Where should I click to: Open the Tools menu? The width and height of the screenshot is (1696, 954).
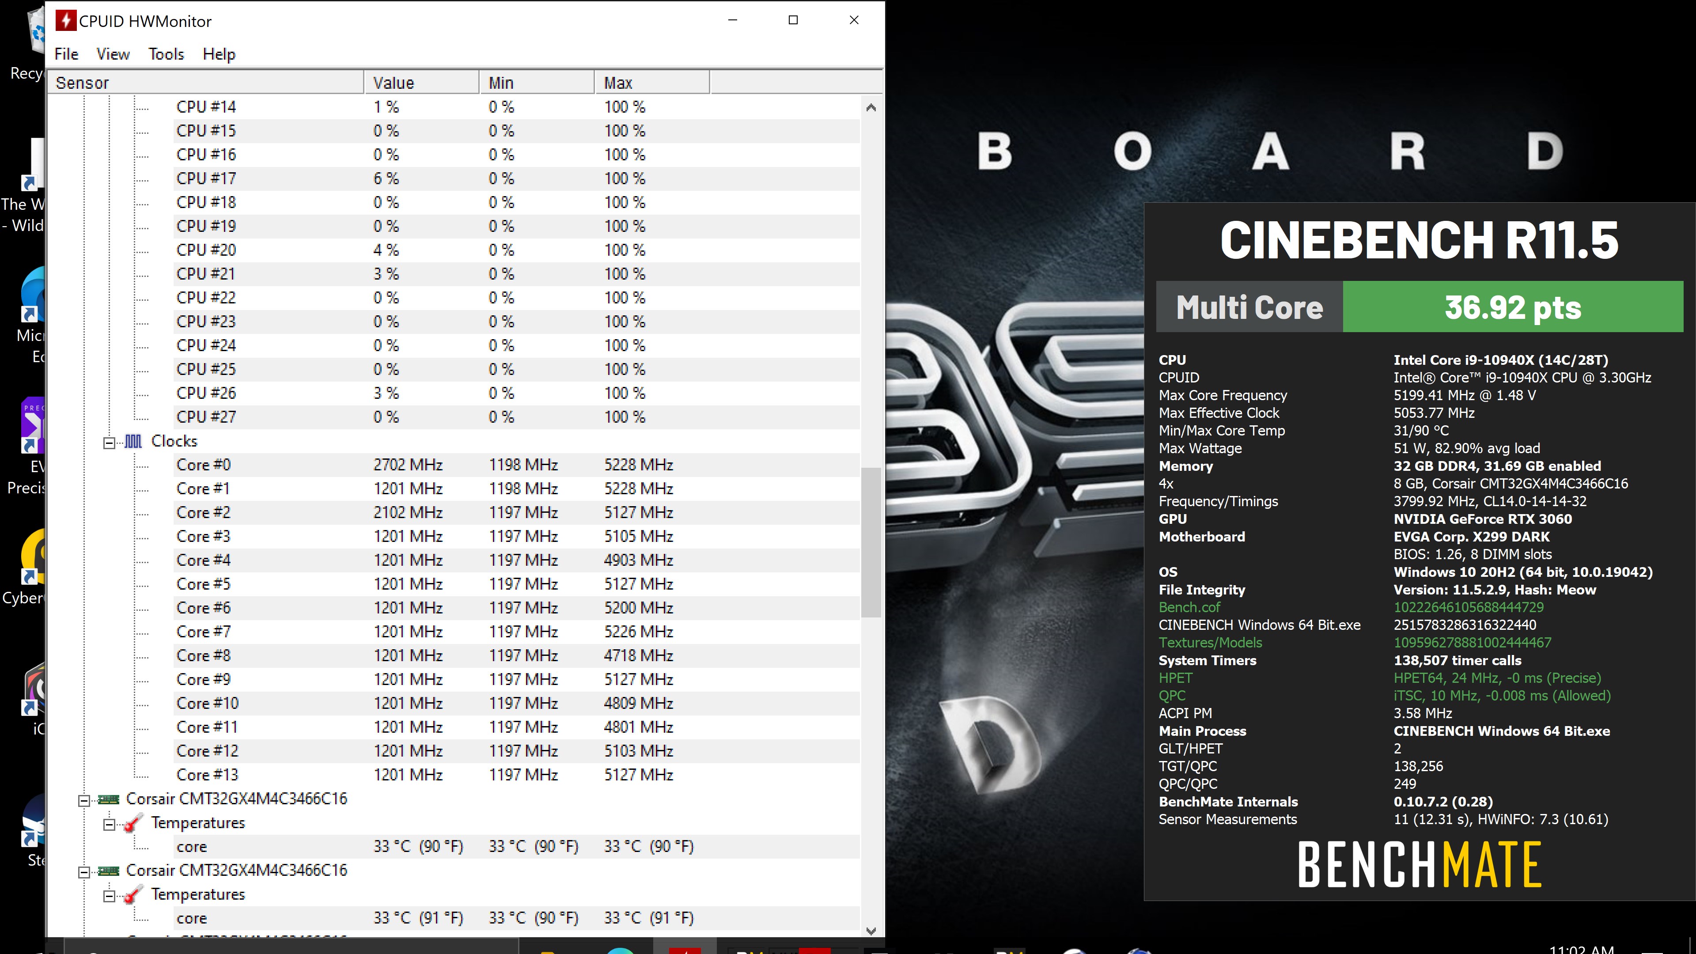pyautogui.click(x=166, y=54)
